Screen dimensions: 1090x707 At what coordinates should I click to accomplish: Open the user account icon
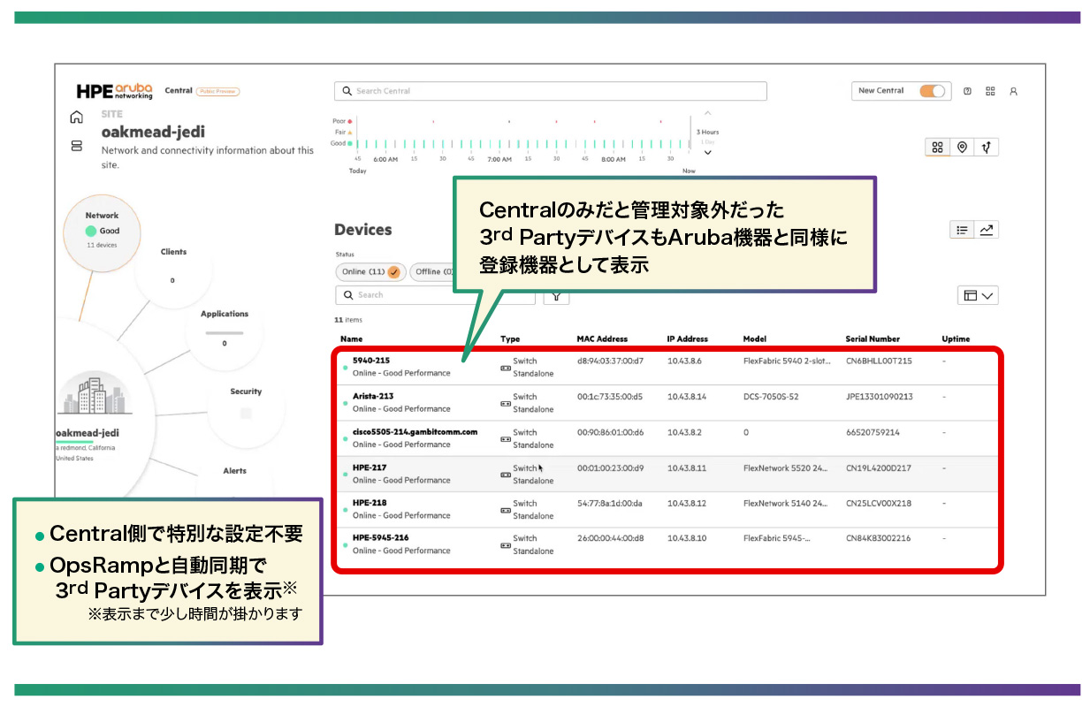click(1013, 91)
